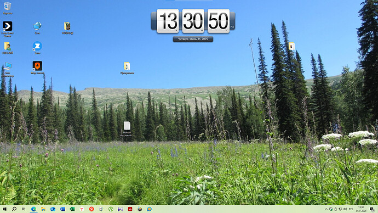
Task: Open Word from the taskbar
Action: (62, 209)
